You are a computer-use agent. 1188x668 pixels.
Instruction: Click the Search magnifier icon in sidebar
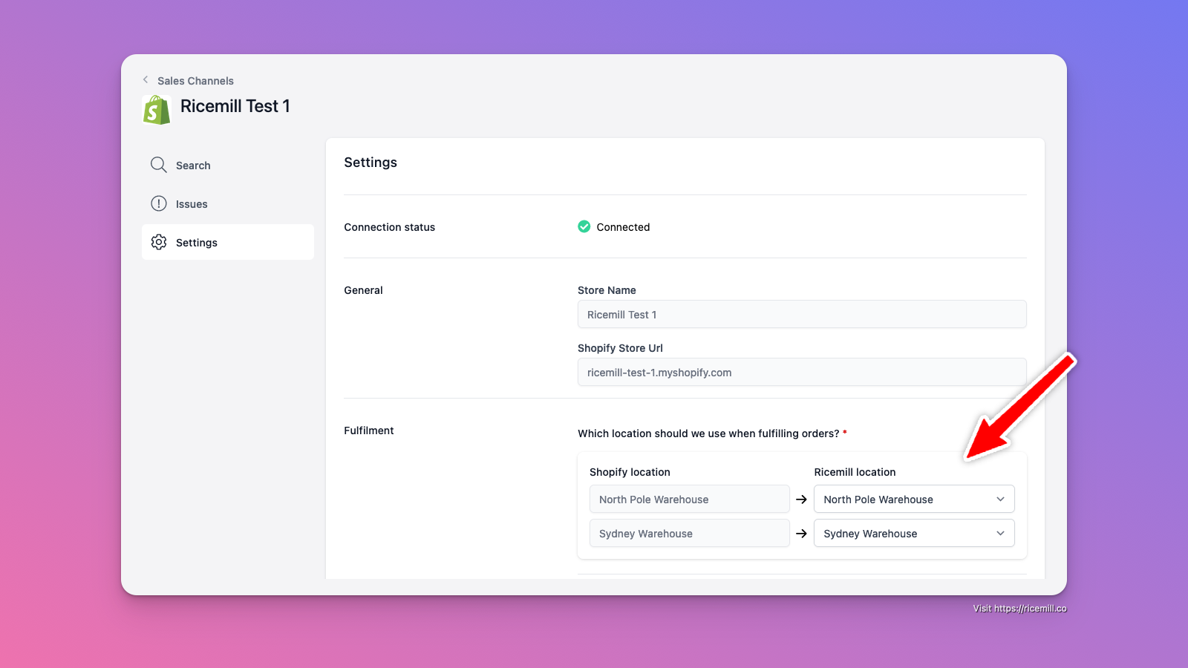point(159,165)
